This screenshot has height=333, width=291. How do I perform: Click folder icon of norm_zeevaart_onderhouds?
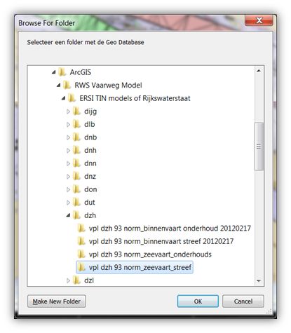[81, 254]
